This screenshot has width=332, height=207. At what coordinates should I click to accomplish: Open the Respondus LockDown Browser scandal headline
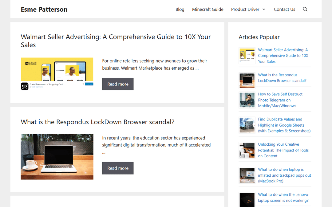click(x=97, y=122)
